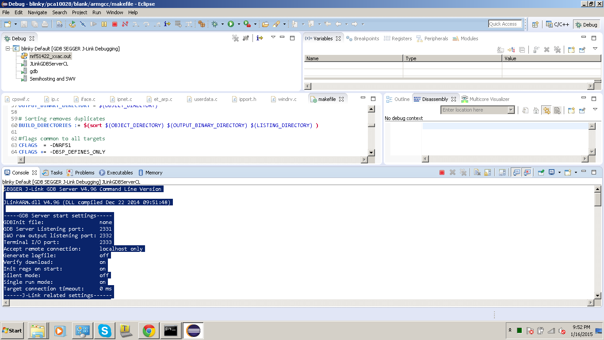
Task: Open the New wizard dropdown arrow
Action: click(15, 24)
